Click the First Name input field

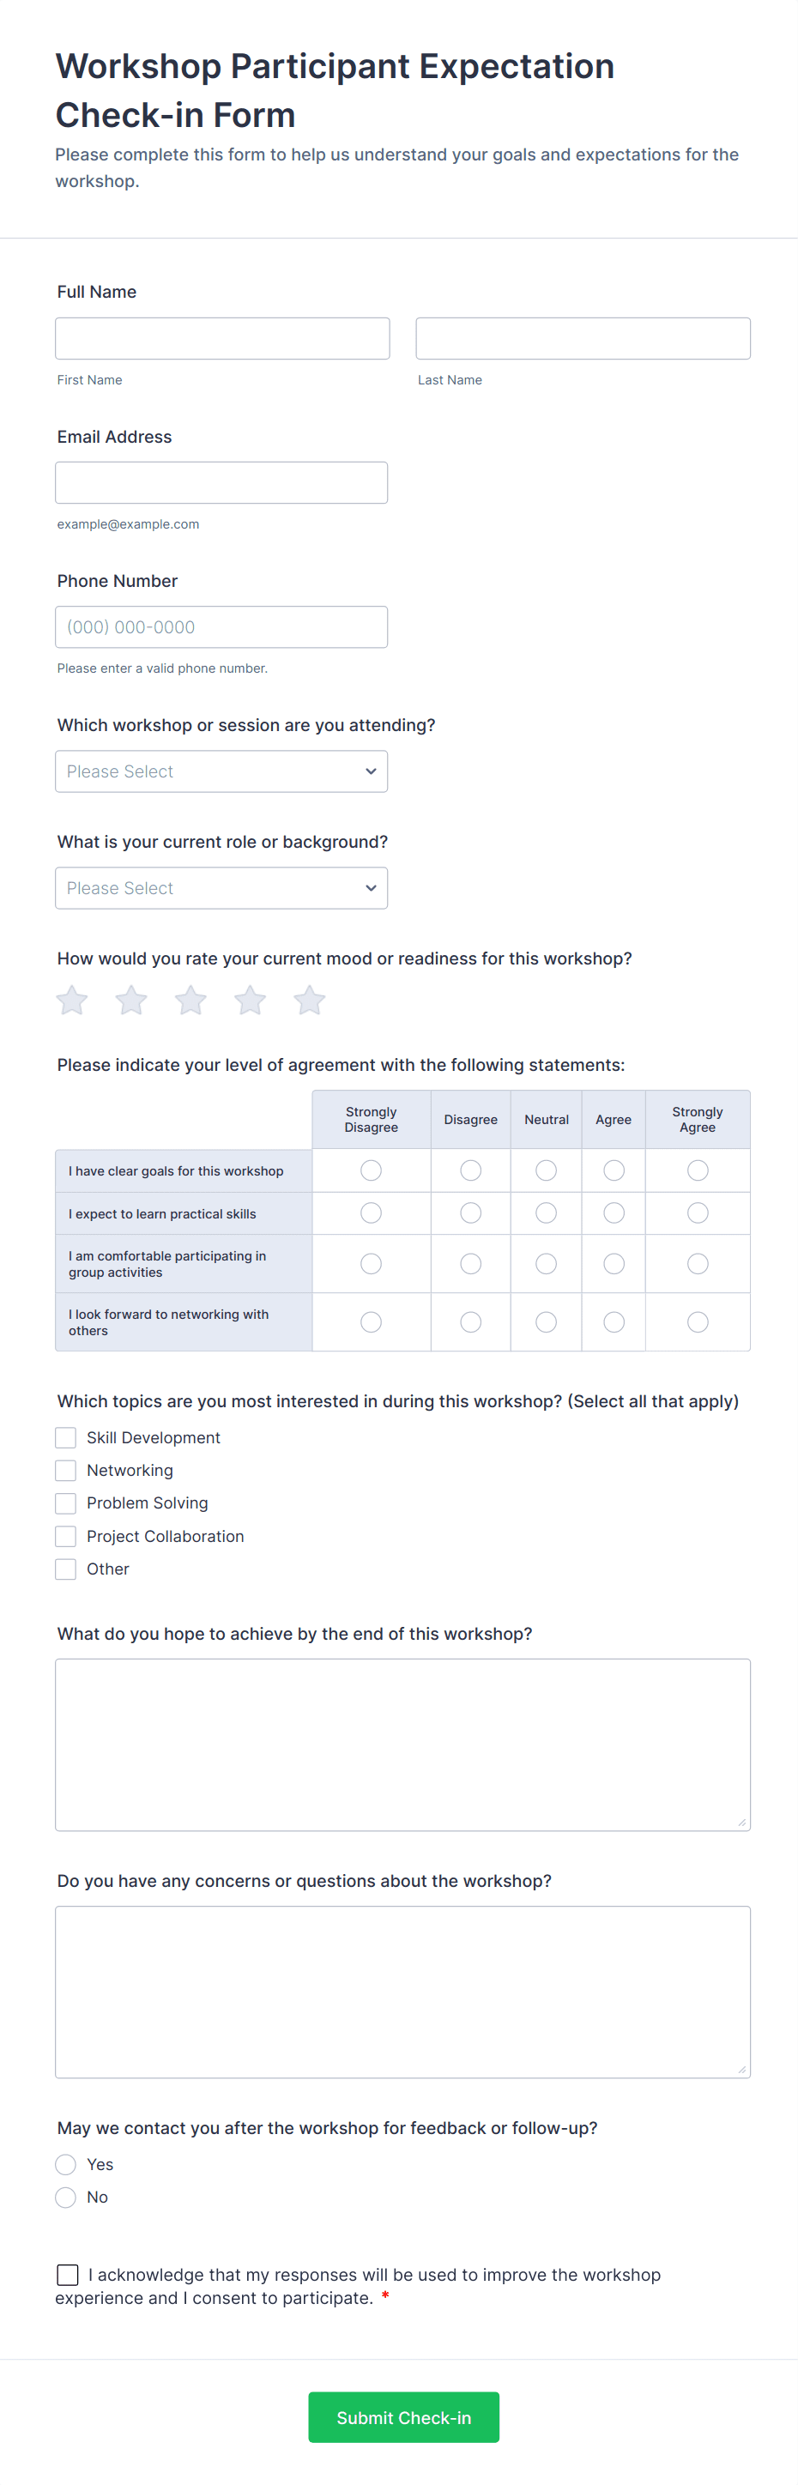[x=222, y=339]
